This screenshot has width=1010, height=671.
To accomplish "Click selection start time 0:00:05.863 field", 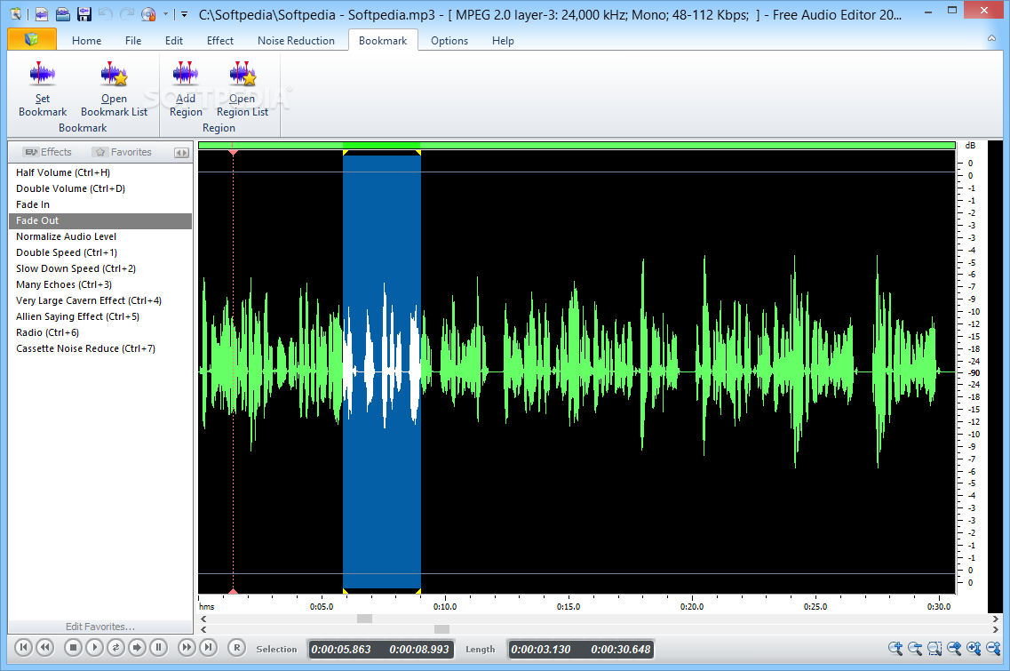I will [341, 650].
